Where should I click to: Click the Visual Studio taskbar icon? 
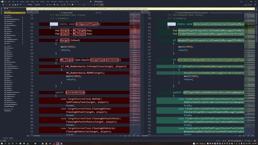[58, 143]
